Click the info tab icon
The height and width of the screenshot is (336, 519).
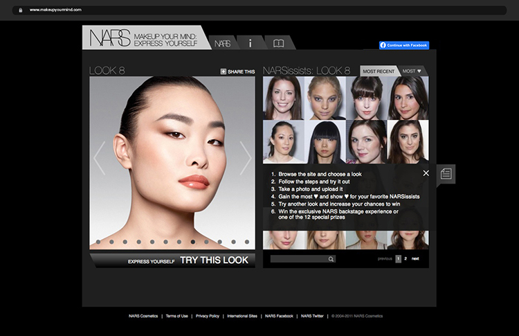coord(250,43)
